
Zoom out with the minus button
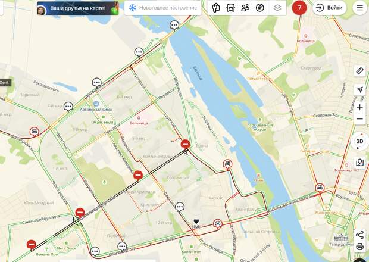359,119
